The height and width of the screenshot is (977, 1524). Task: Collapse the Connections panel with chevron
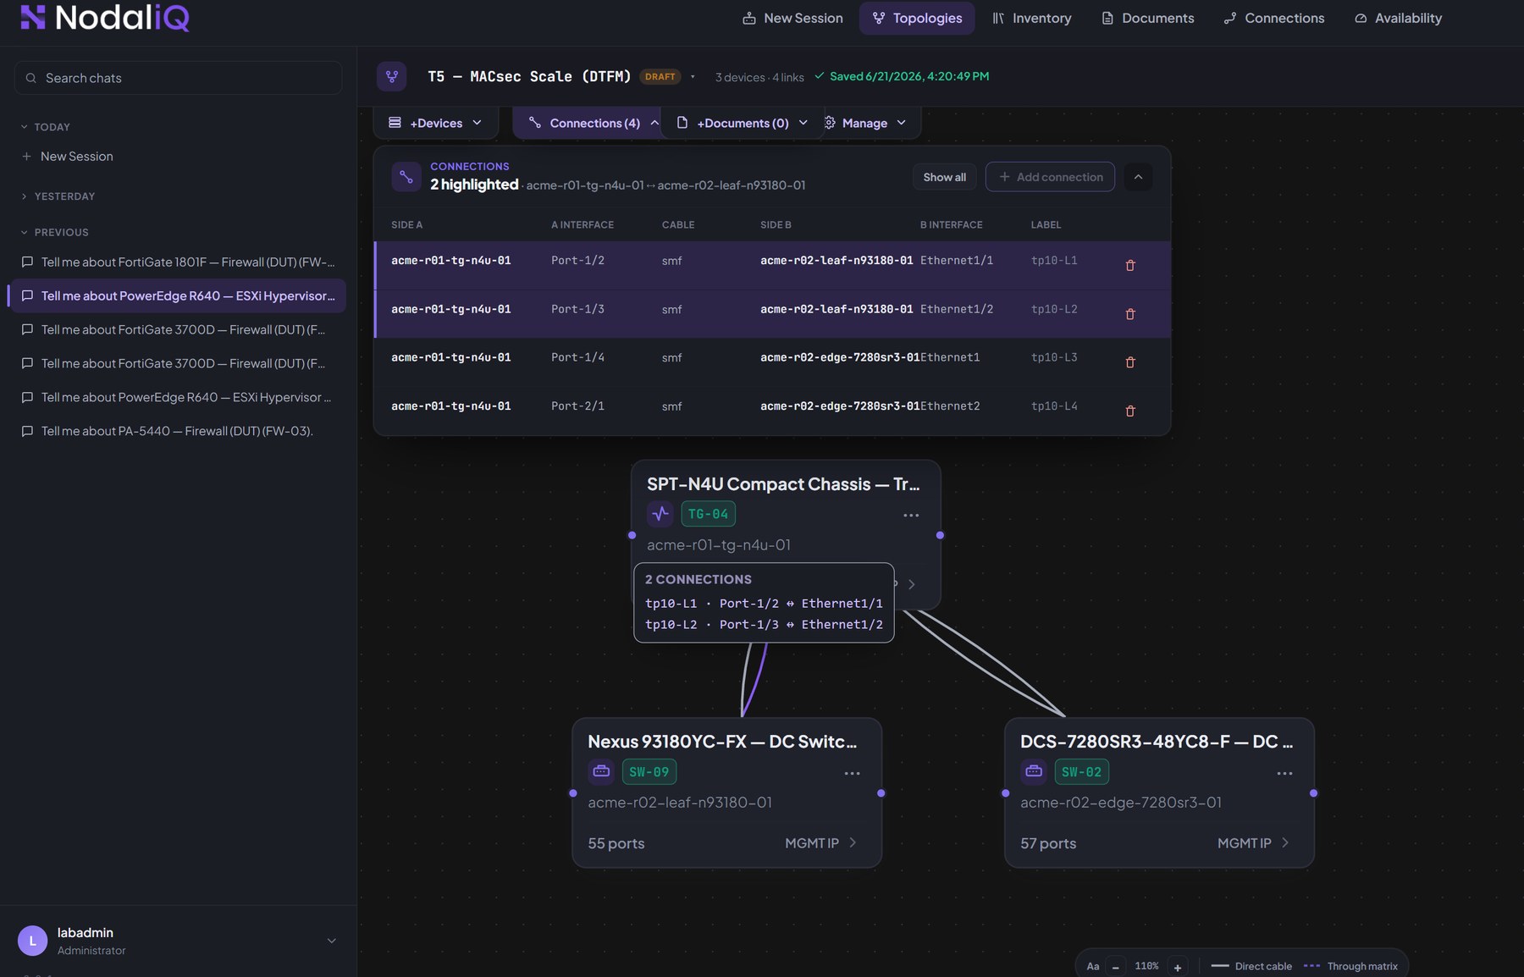click(1138, 177)
